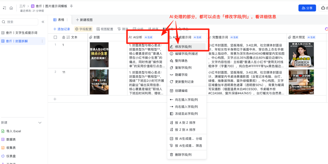Click the blue 分享 button
The height and width of the screenshot is (164, 328).
tap(307, 8)
